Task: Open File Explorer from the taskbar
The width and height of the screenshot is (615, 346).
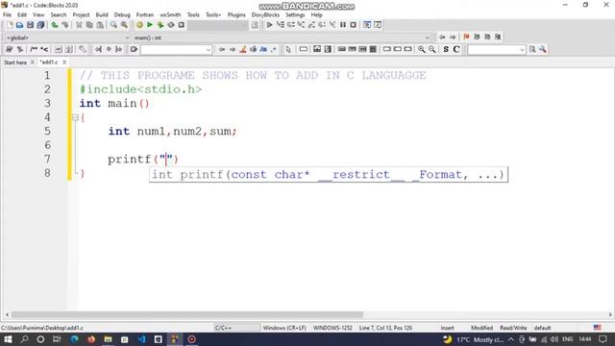Action: point(108,339)
